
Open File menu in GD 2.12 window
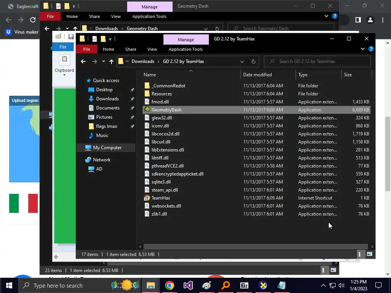click(87, 49)
